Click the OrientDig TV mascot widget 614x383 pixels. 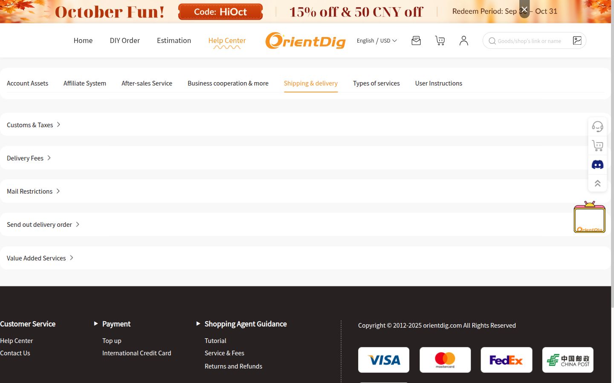coord(589,217)
